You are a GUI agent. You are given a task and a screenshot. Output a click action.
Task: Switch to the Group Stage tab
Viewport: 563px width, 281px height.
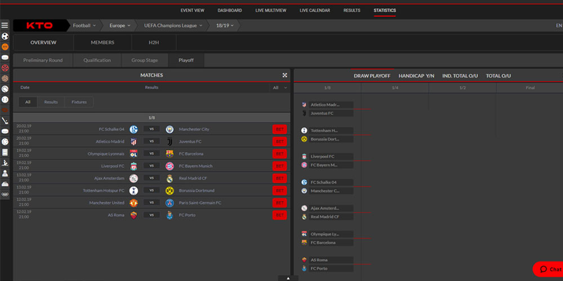pos(145,61)
